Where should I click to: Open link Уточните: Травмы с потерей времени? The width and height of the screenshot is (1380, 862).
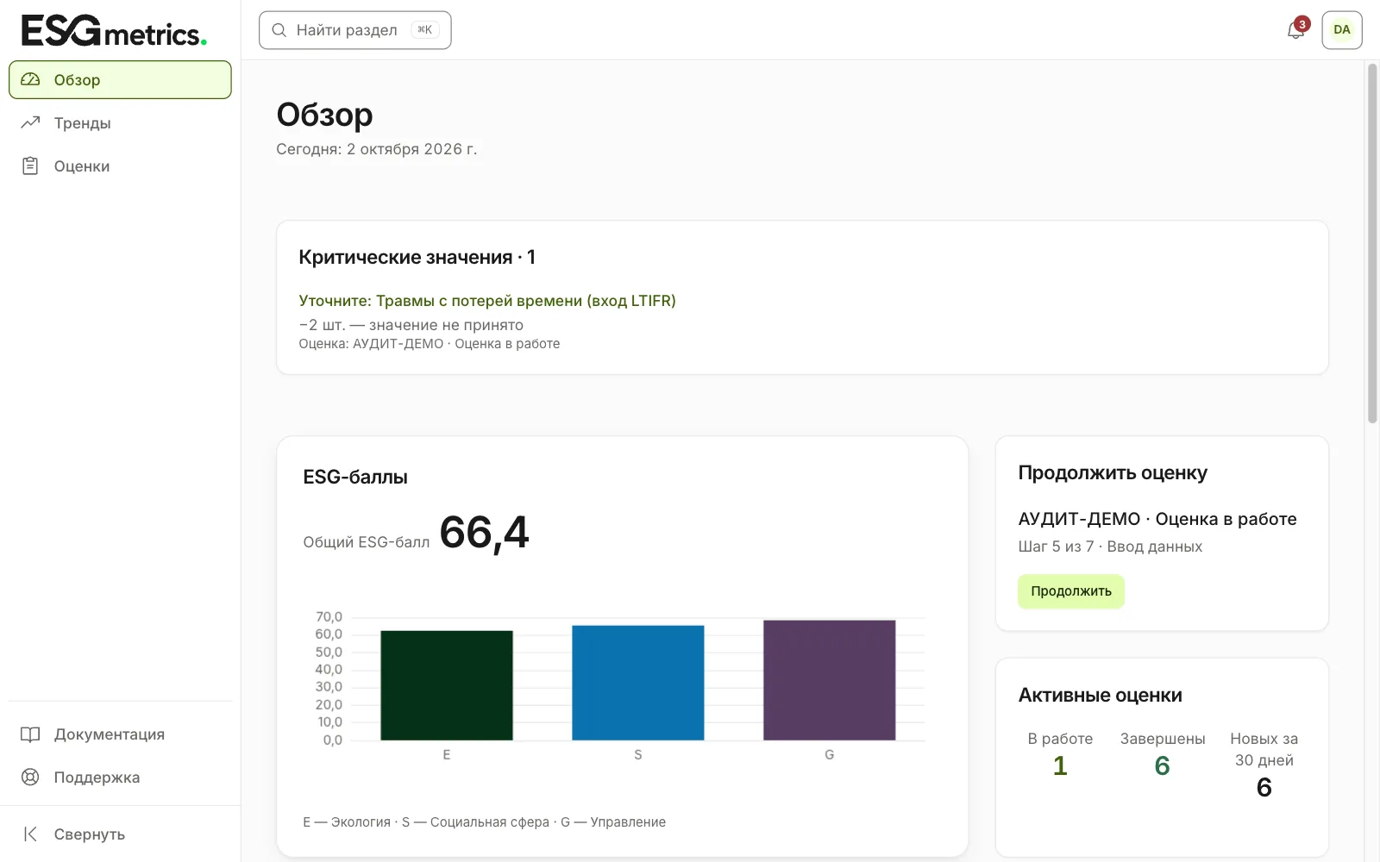(x=487, y=301)
